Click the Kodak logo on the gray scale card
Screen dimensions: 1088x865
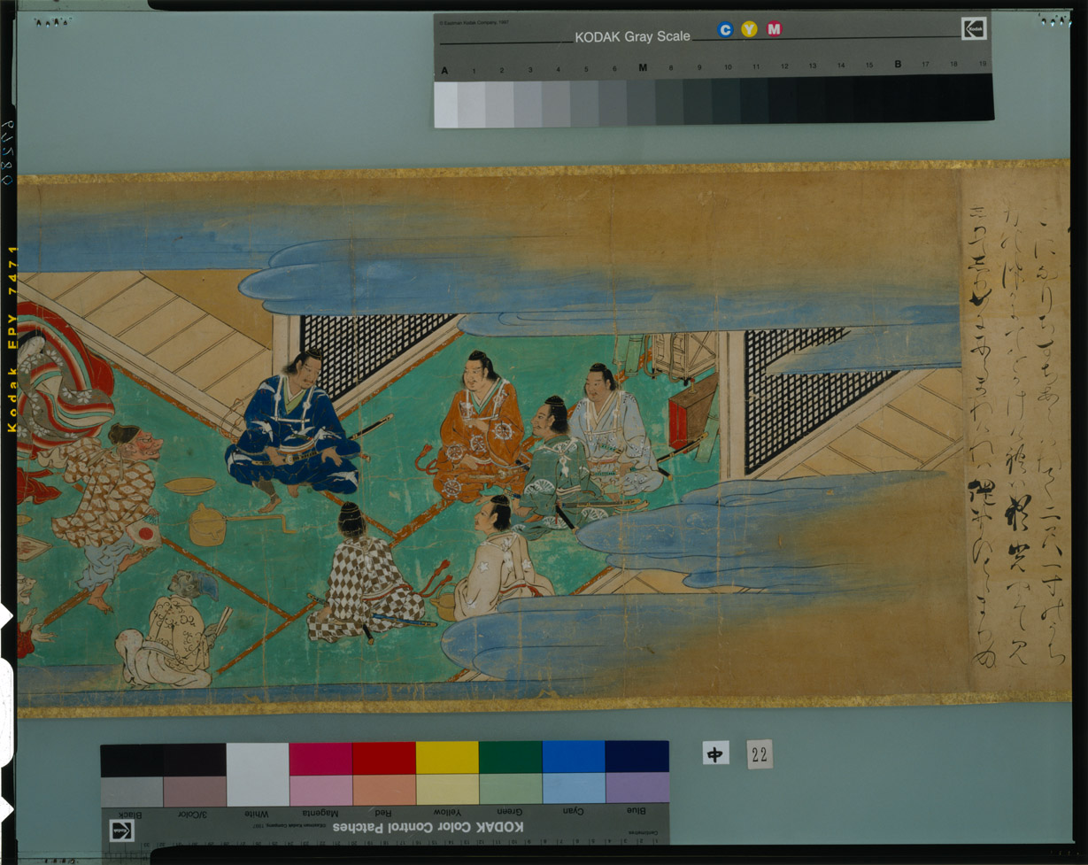(973, 28)
